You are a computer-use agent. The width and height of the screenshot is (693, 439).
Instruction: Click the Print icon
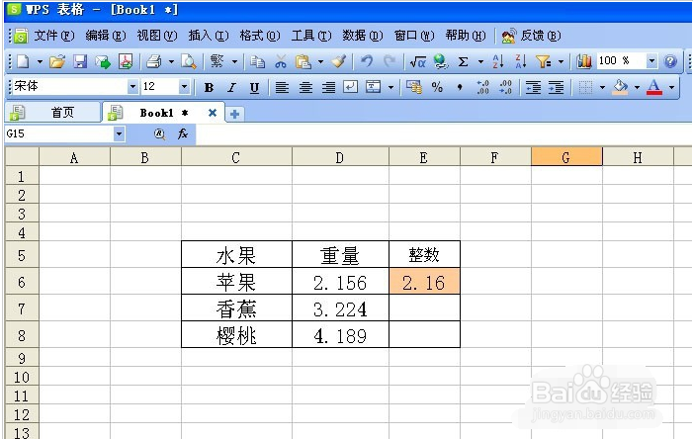153,61
